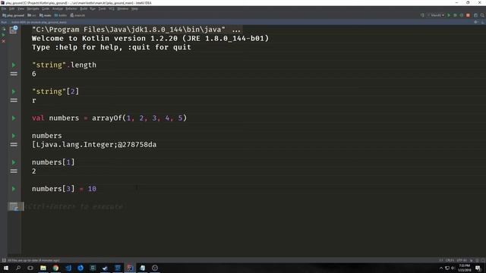Open Chrome from the taskbar

point(55,268)
